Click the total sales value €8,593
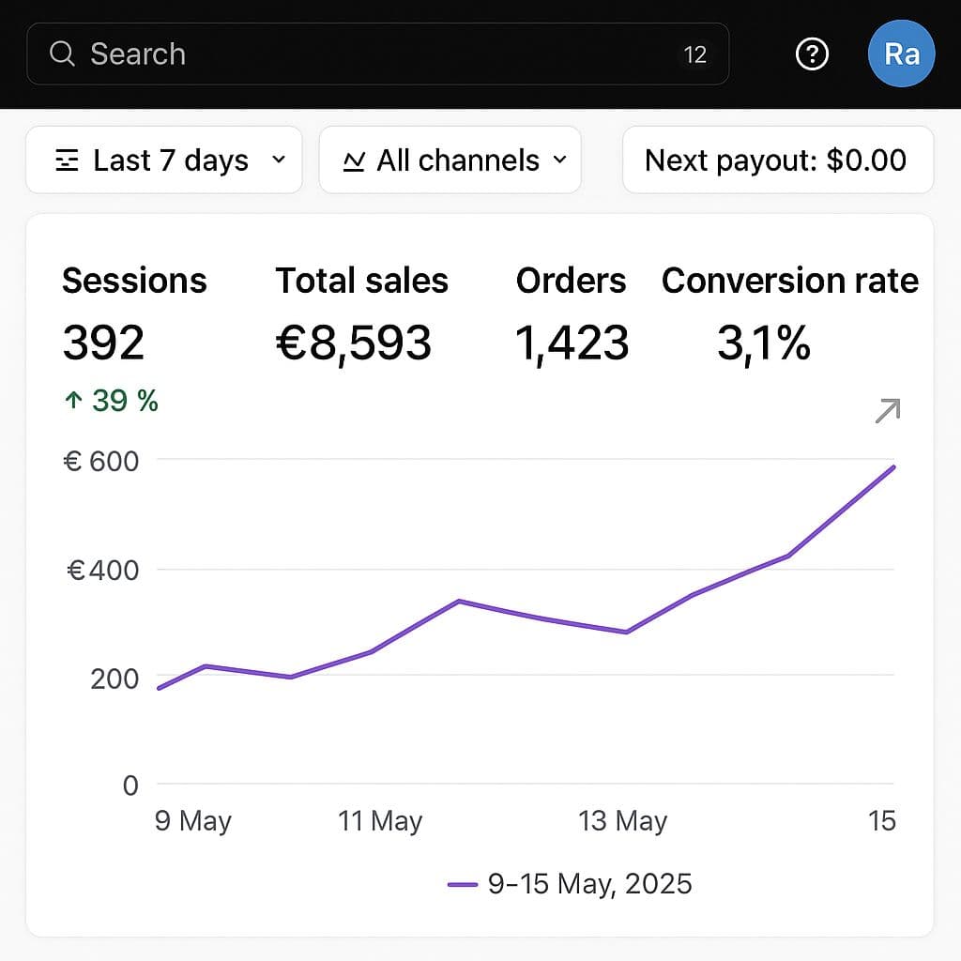 tap(354, 343)
